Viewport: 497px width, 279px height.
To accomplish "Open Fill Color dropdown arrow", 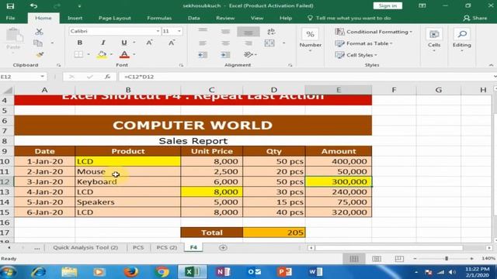I will coord(111,54).
